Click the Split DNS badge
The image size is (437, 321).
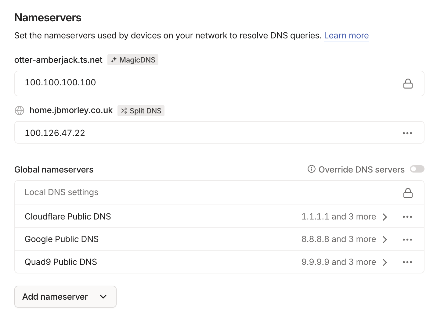pos(141,111)
